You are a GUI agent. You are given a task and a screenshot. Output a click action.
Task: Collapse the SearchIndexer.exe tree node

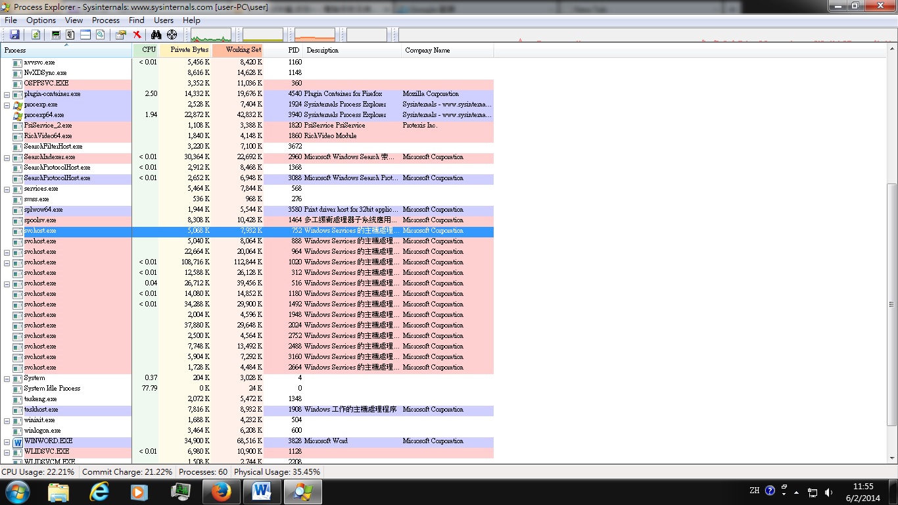(x=7, y=157)
